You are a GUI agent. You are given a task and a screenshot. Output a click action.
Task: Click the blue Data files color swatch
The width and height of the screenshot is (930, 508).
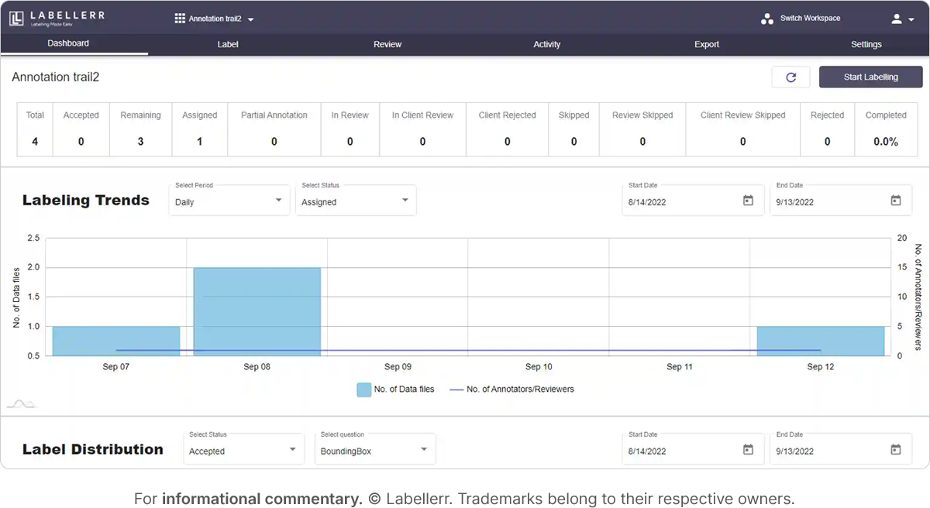pos(364,390)
